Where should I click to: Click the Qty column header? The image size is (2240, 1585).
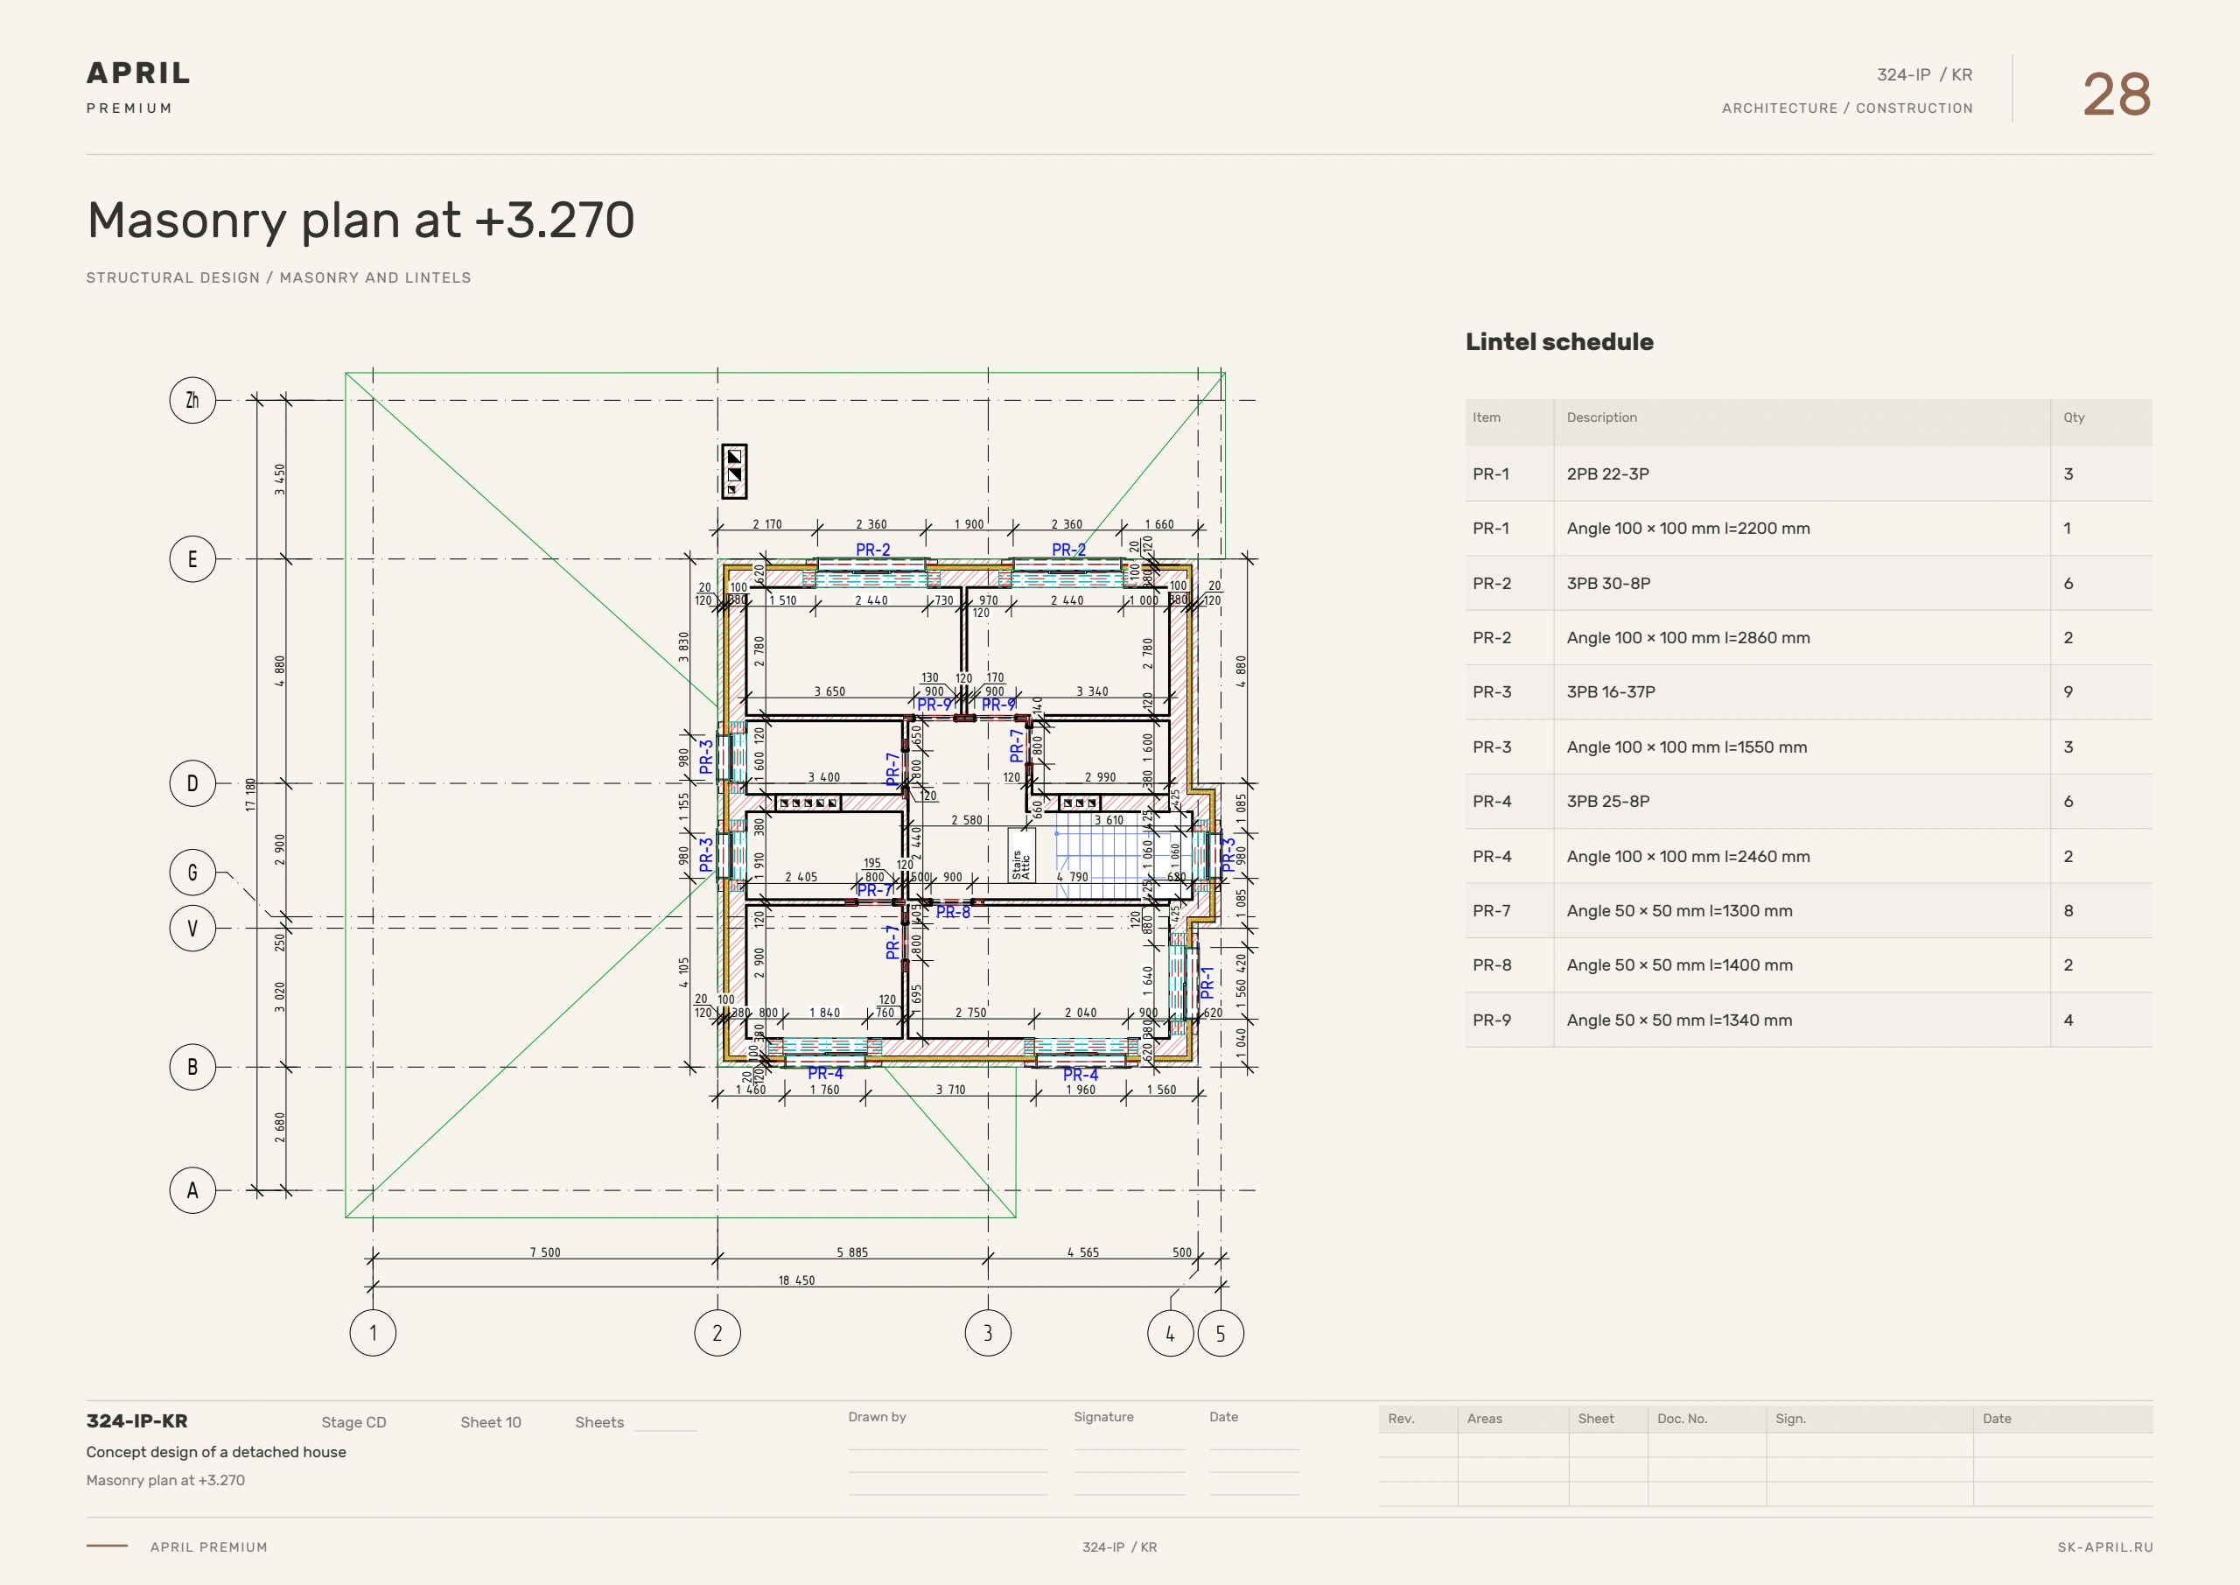click(x=2073, y=417)
